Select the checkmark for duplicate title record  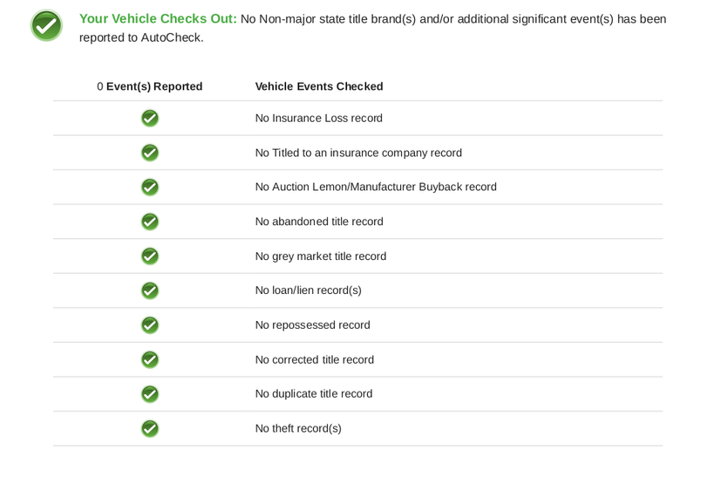point(150,394)
